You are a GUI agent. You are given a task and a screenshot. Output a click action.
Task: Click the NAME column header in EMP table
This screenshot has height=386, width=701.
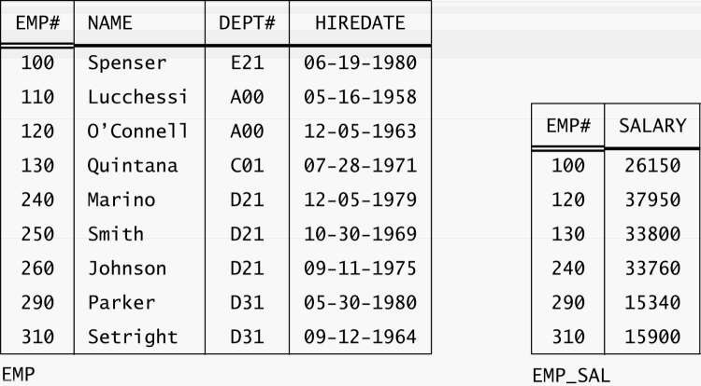point(110,22)
